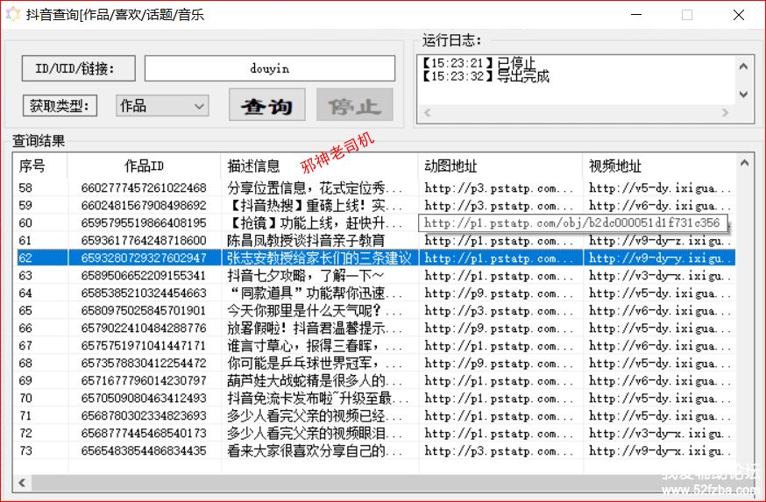Click the 描述信息 column header
The height and width of the screenshot is (502, 766).
click(320, 166)
